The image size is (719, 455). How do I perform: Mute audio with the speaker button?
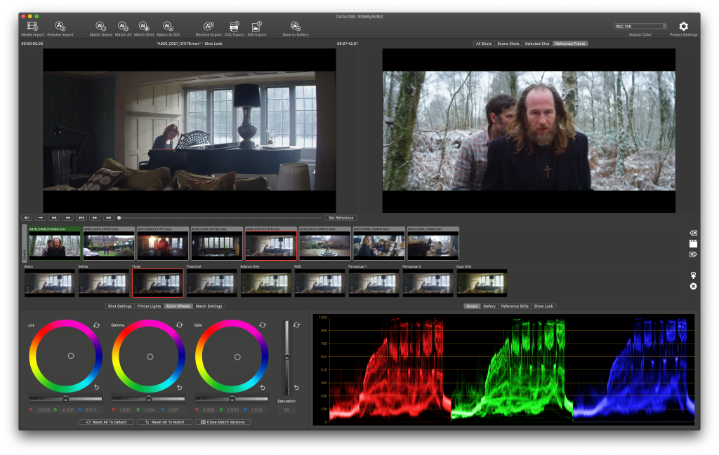tap(27, 217)
